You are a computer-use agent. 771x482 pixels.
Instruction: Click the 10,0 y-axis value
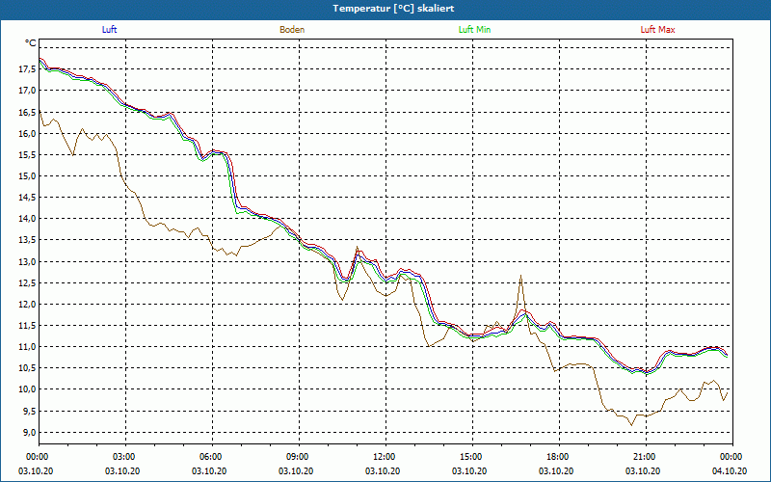pyautogui.click(x=27, y=389)
